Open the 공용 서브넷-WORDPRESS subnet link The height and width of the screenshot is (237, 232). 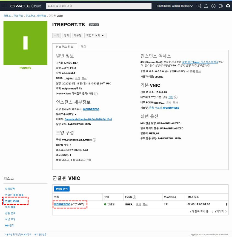[164, 108]
